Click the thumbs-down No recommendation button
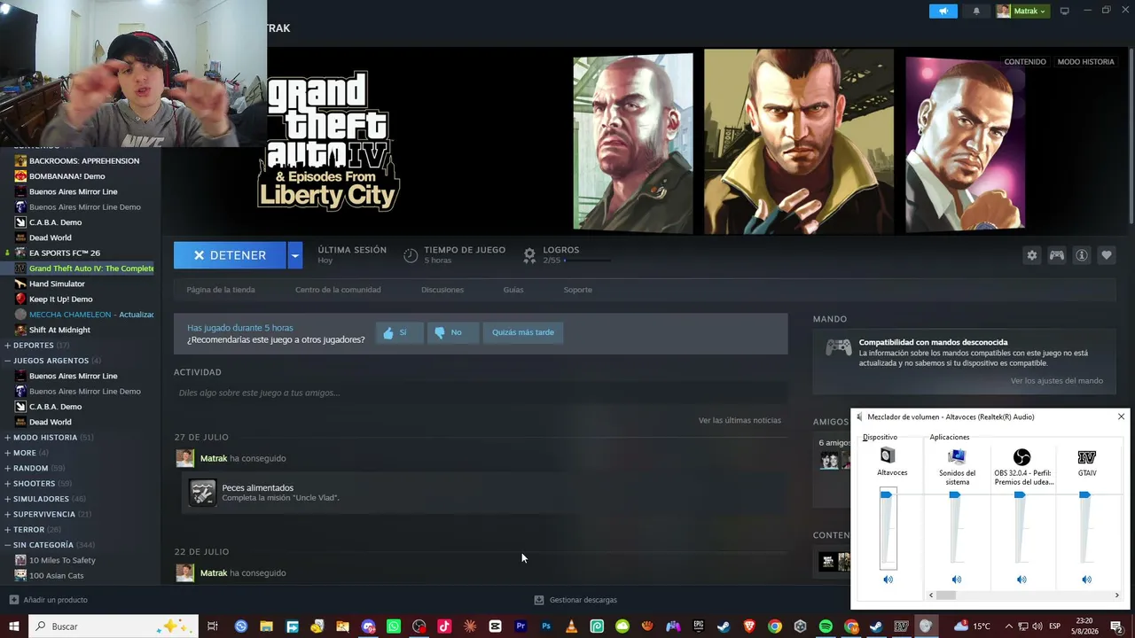 pos(452,332)
